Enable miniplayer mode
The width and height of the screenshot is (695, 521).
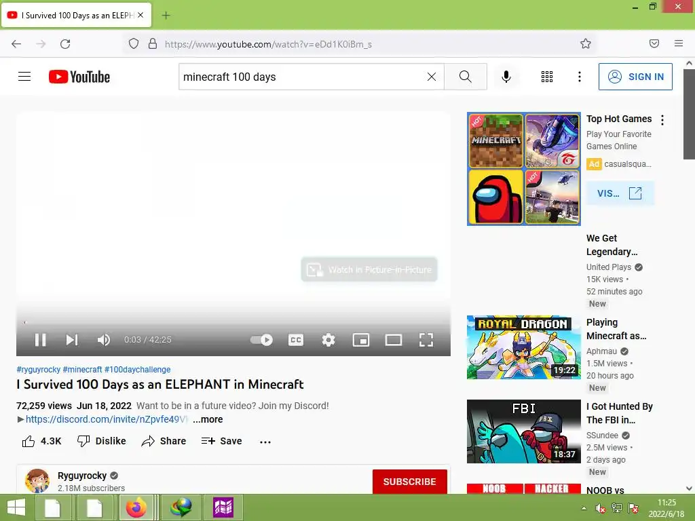[x=361, y=340]
